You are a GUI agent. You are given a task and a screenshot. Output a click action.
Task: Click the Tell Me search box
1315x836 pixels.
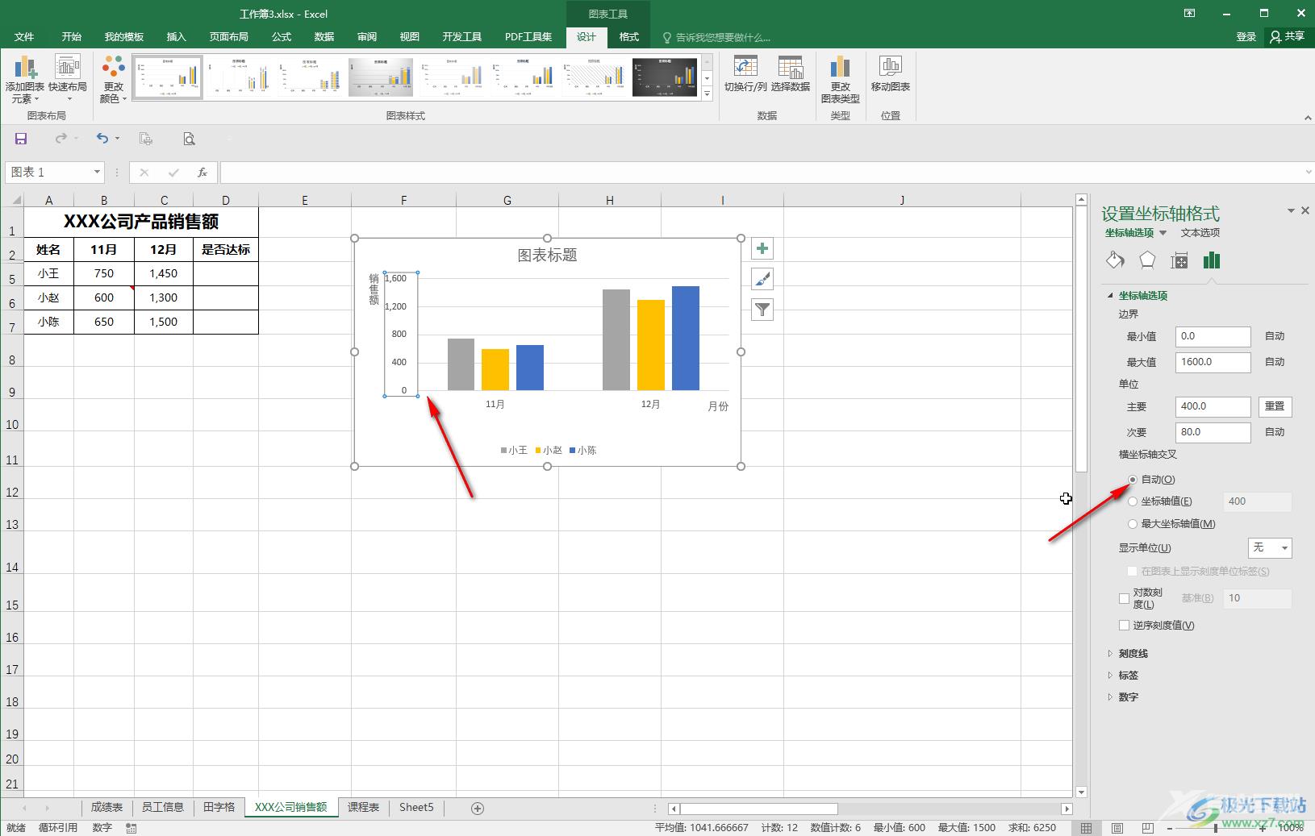(x=716, y=37)
